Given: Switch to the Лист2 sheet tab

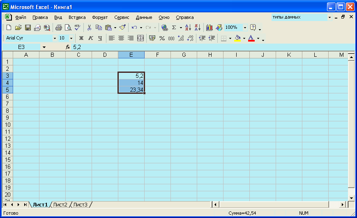Looking at the screenshot, I should click(60, 205).
